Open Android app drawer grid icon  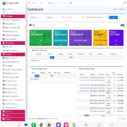click(x=19, y=125)
